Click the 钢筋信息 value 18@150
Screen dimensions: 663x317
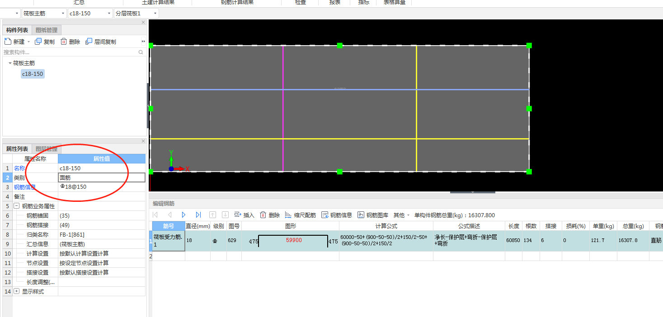[102, 187]
